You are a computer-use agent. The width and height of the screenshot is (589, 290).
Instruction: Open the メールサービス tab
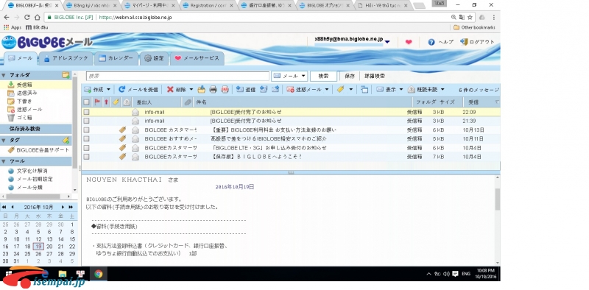point(197,58)
